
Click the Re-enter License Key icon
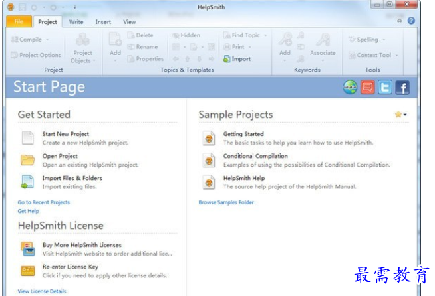[27, 271]
